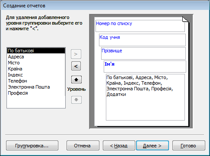Click the add grouping level ">" button
The height and width of the screenshot is (156, 210).
[x=76, y=54]
